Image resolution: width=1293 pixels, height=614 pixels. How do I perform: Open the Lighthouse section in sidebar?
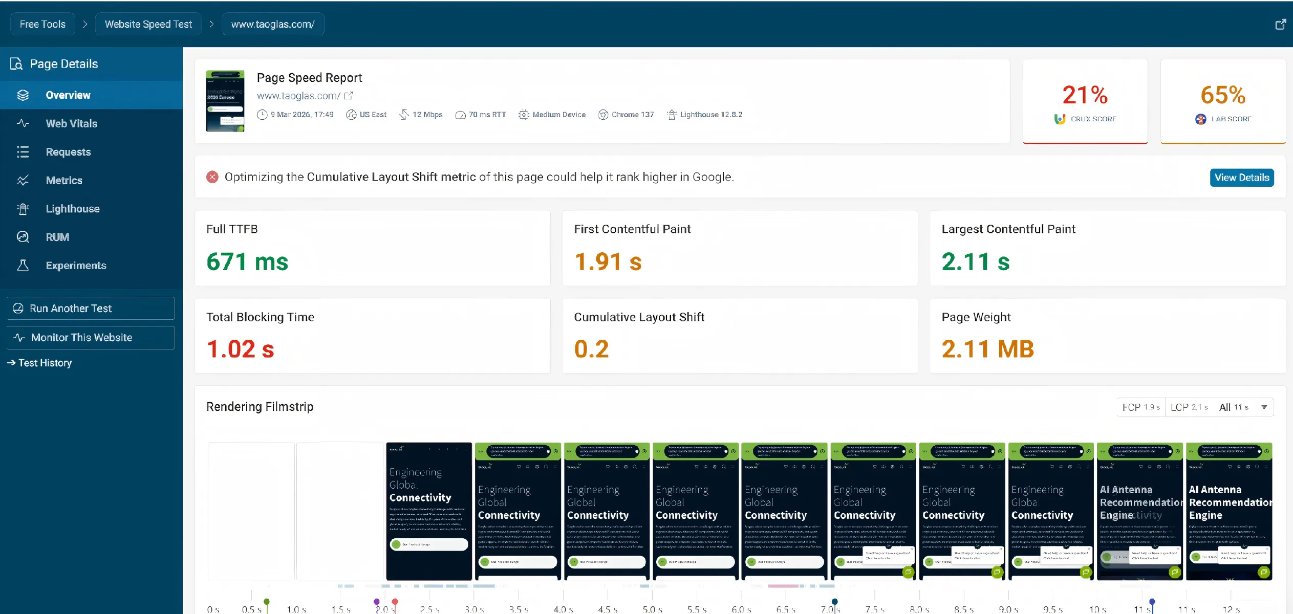(91, 209)
